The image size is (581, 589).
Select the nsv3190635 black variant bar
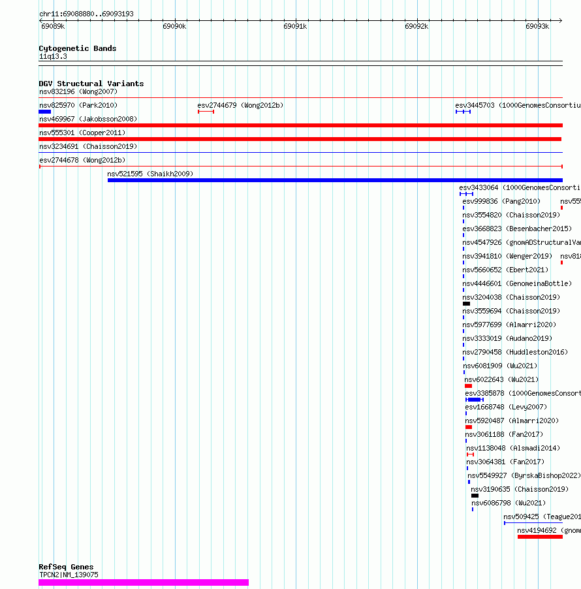(x=475, y=496)
